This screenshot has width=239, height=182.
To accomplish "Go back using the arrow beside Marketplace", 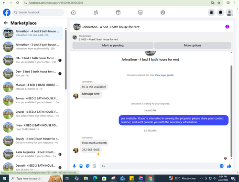I will (x=6, y=23).
